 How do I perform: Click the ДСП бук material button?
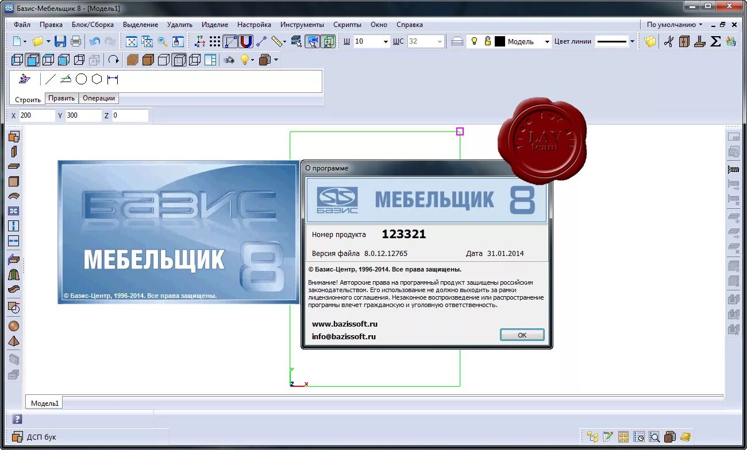coord(34,437)
